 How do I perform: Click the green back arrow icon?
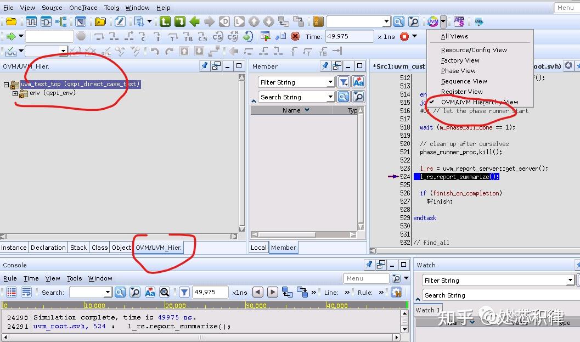195,22
